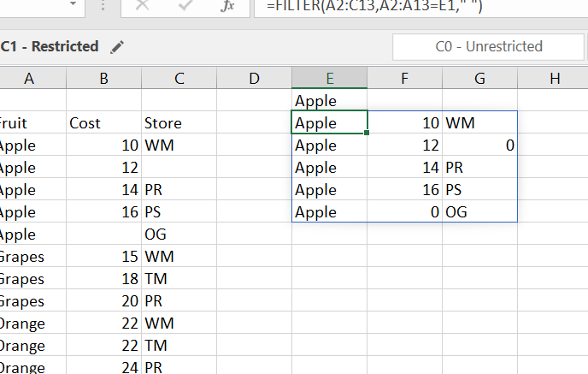Select cell F5 showing 16
The image size is (588, 374).
(x=404, y=189)
